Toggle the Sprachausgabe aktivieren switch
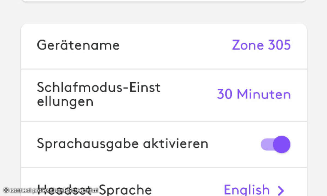Image resolution: width=327 pixels, height=196 pixels. click(275, 144)
